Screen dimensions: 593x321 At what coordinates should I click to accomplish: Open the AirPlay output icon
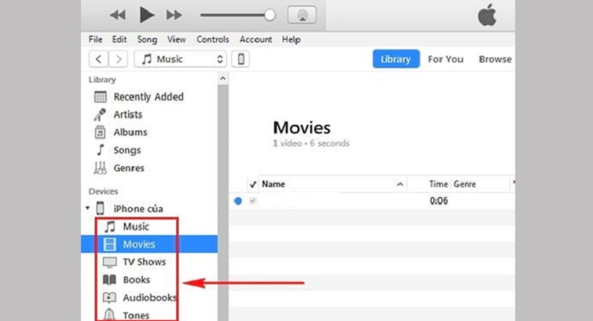coord(302,15)
